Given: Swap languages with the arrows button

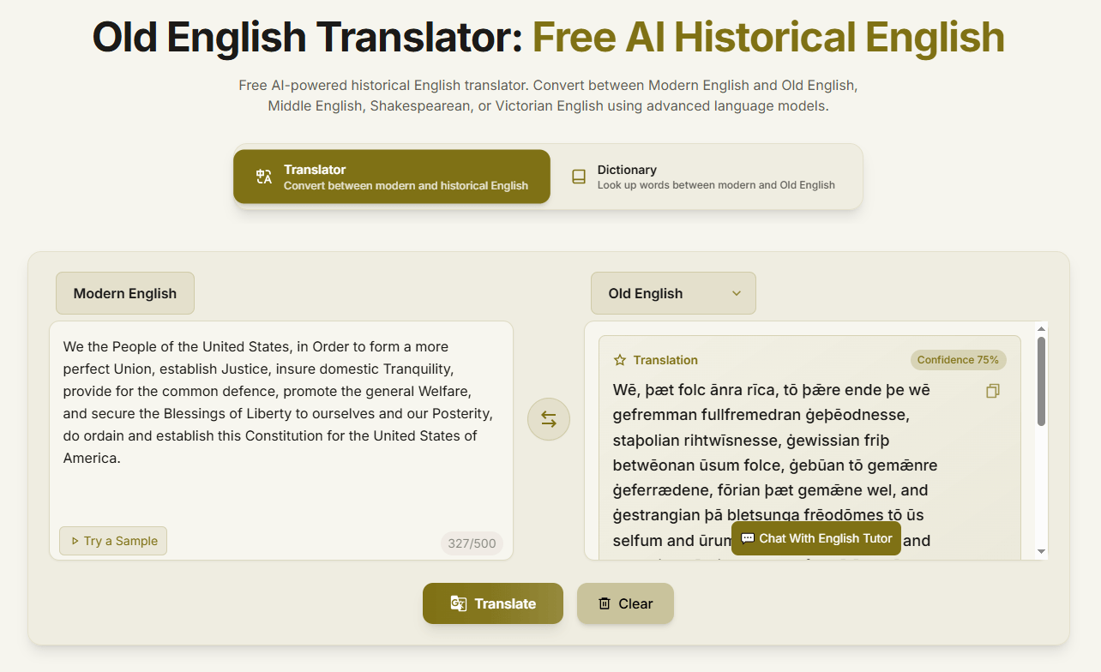Looking at the screenshot, I should [549, 419].
